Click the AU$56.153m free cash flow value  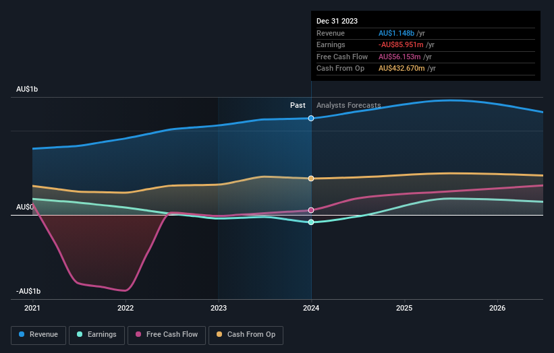(399, 57)
